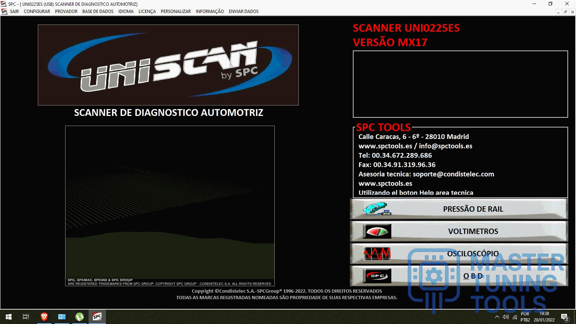This screenshot has height=324, width=576.
Task: Click the SPC app taskbar icon
Action: click(x=97, y=317)
